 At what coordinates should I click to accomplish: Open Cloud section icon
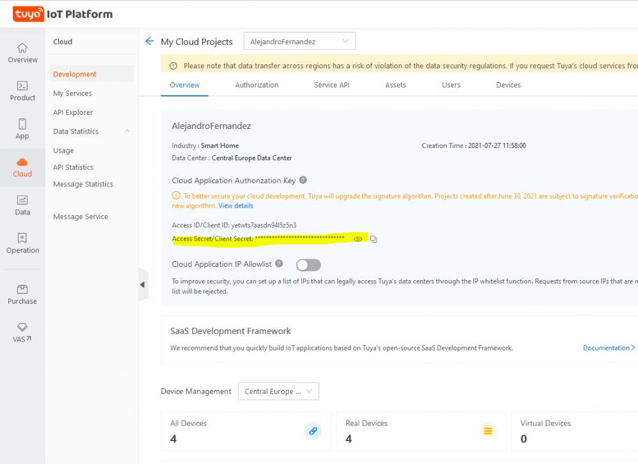pyautogui.click(x=22, y=162)
